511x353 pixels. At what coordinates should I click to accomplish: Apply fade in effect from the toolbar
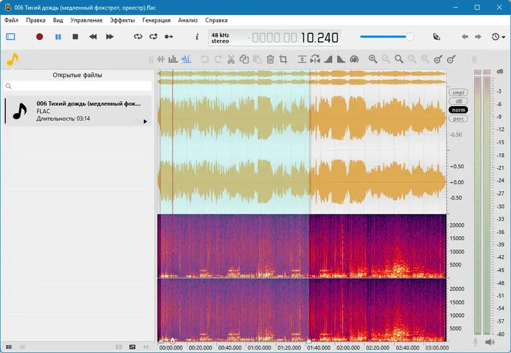pos(328,59)
